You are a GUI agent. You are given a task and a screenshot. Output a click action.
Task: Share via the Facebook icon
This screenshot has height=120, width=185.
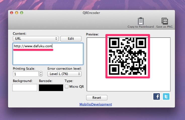pos(157,96)
